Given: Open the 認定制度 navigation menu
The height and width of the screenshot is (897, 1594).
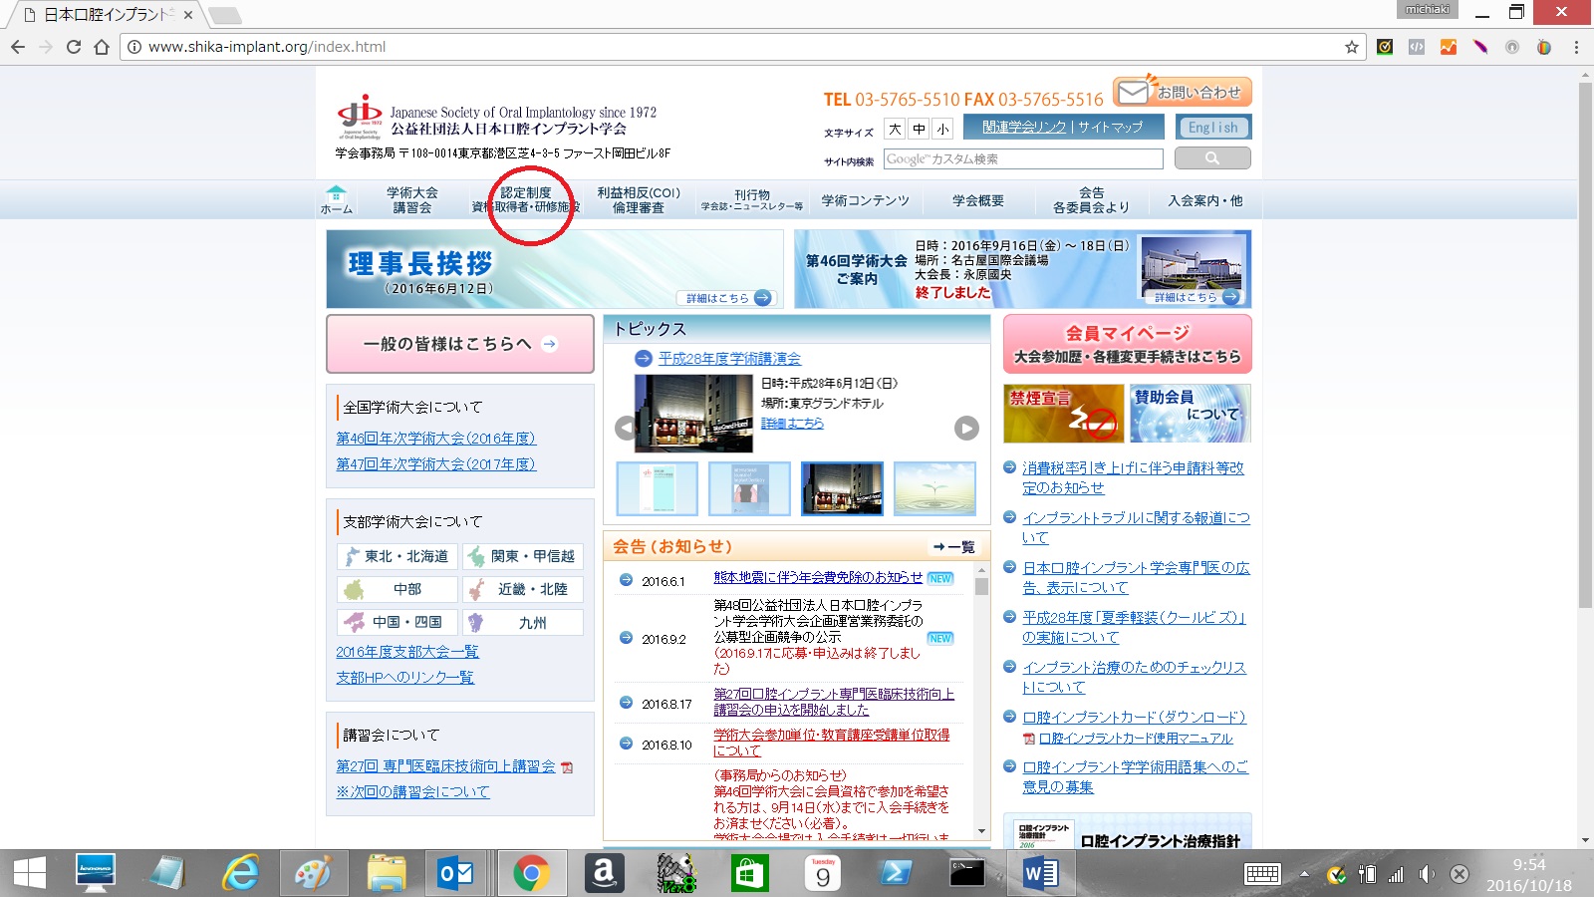Looking at the screenshot, I should click(526, 200).
